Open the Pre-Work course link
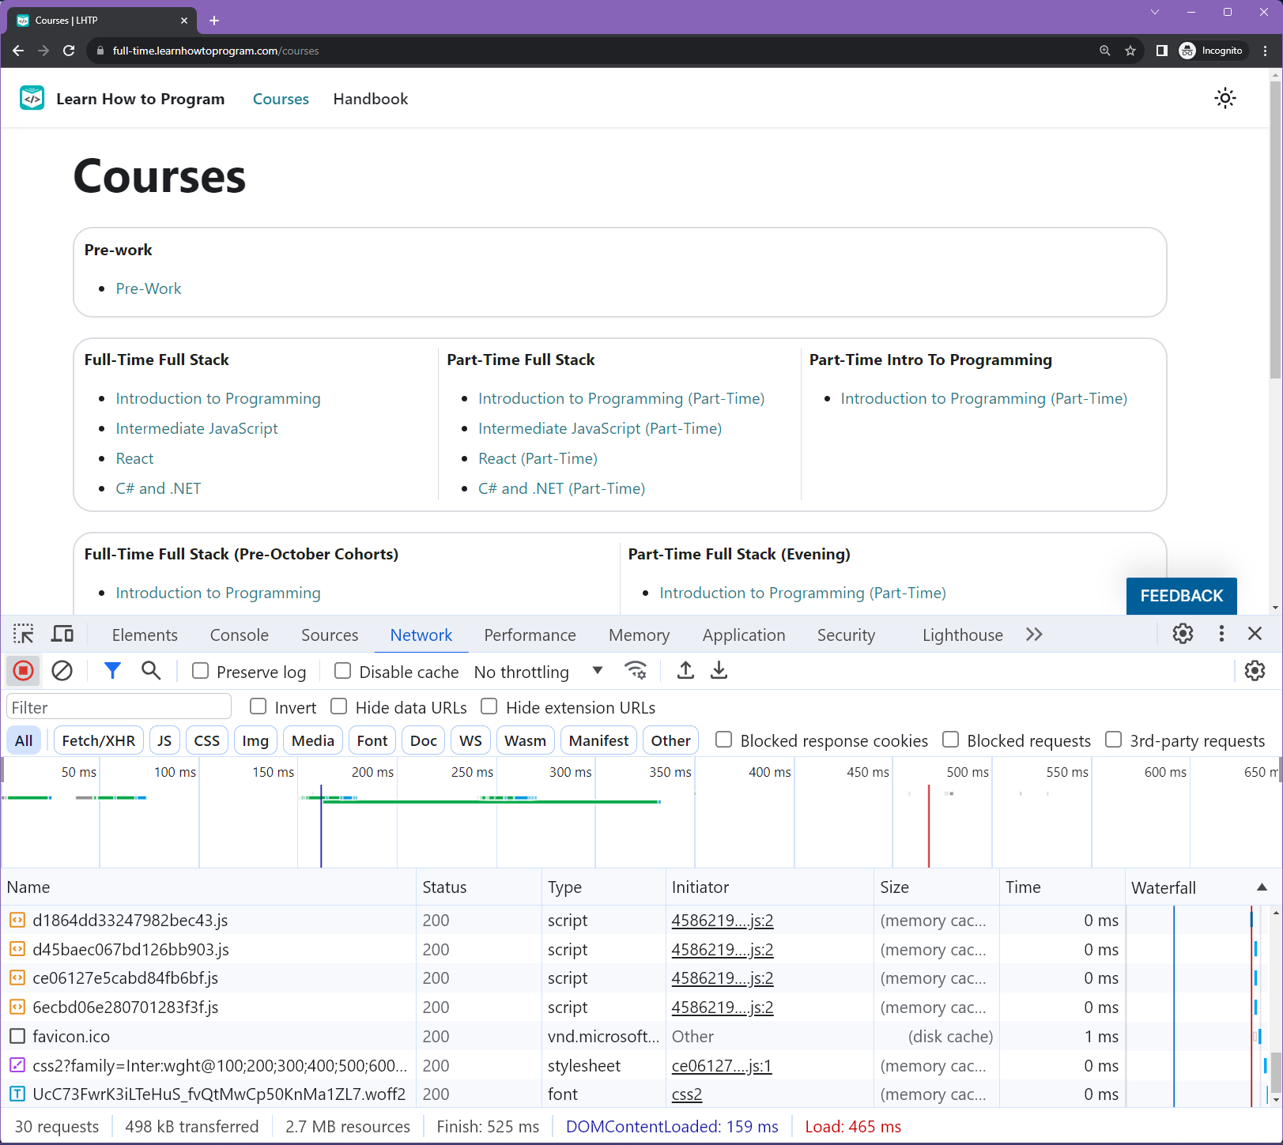1283x1145 pixels. (149, 288)
